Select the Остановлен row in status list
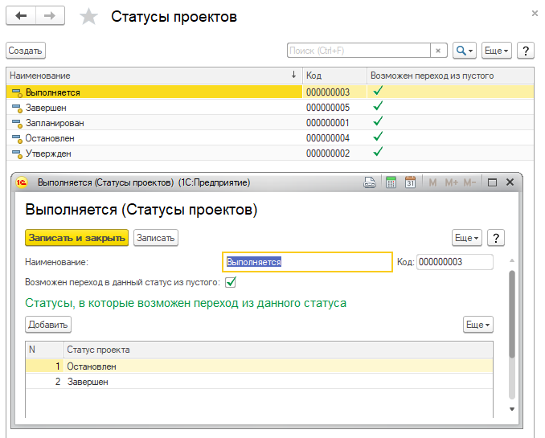 point(270,138)
